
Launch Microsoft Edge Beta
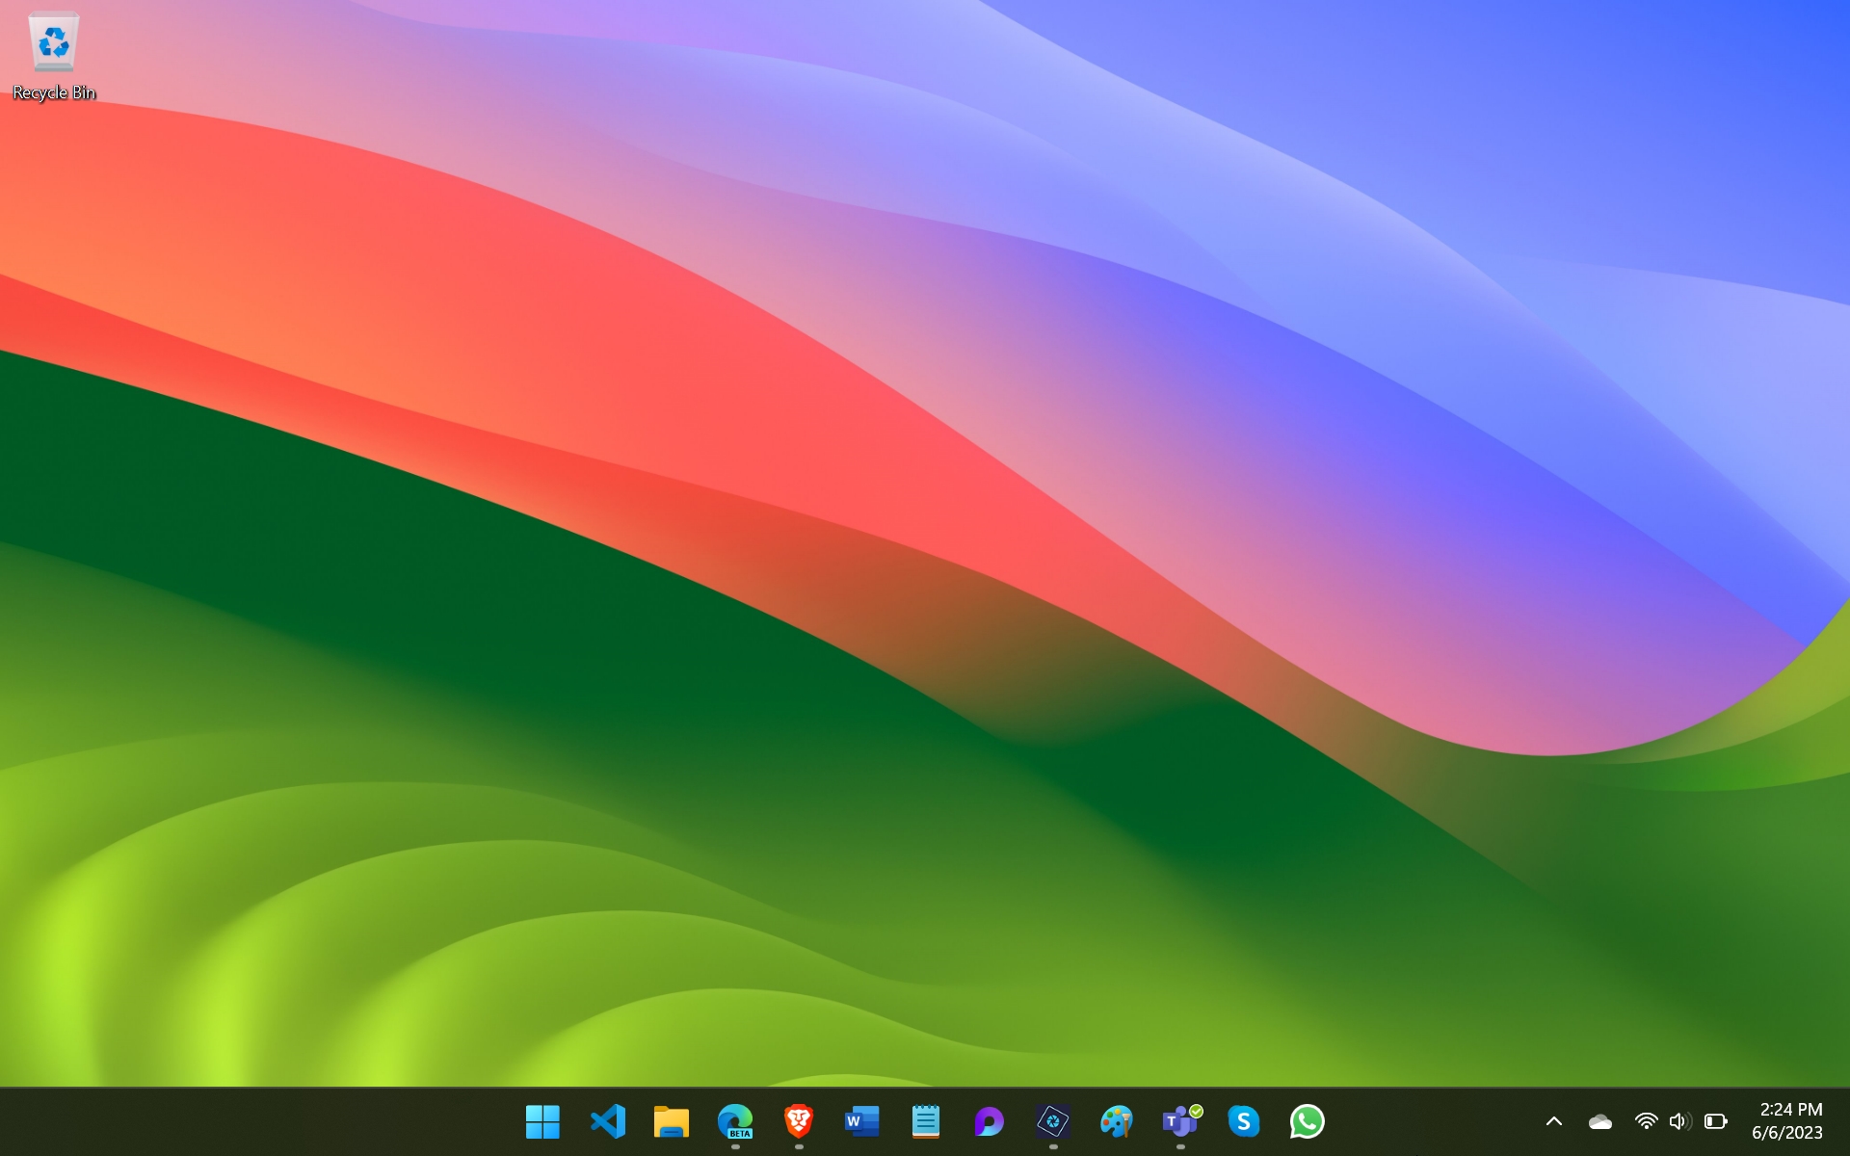[x=734, y=1120]
